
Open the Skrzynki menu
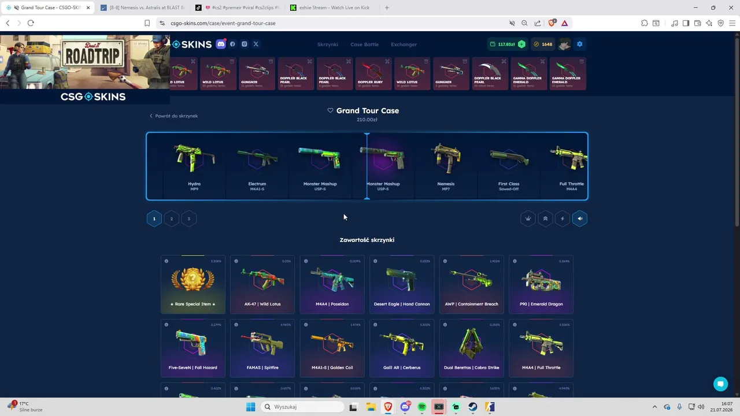pyautogui.click(x=328, y=44)
